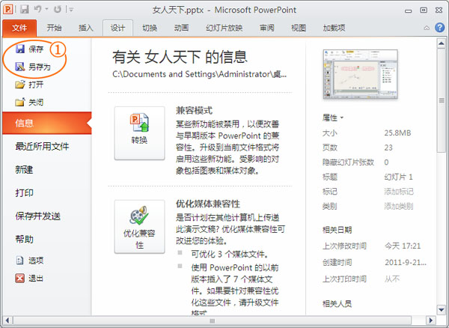Click the vertical scrollbar thumb
449x328 pixels.
click(x=442, y=100)
